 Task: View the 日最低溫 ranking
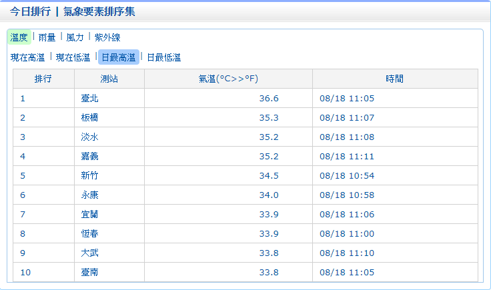coord(163,57)
